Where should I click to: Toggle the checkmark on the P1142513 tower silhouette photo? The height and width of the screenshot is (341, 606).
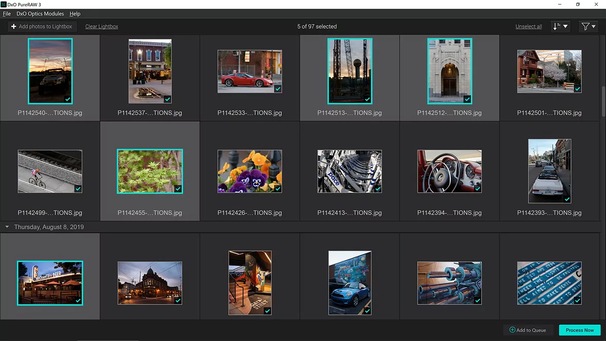point(367,99)
